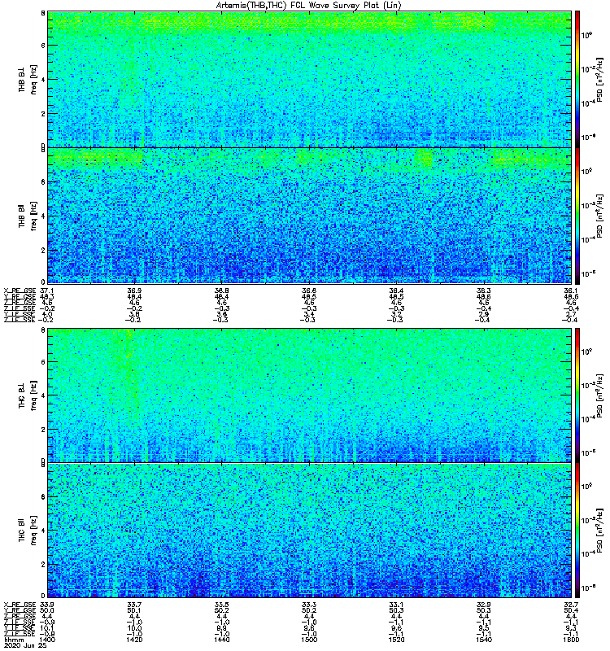Click the 6 Hz tick on THB B⊥ axis
This screenshot has height=651, width=610.
[x=43, y=46]
